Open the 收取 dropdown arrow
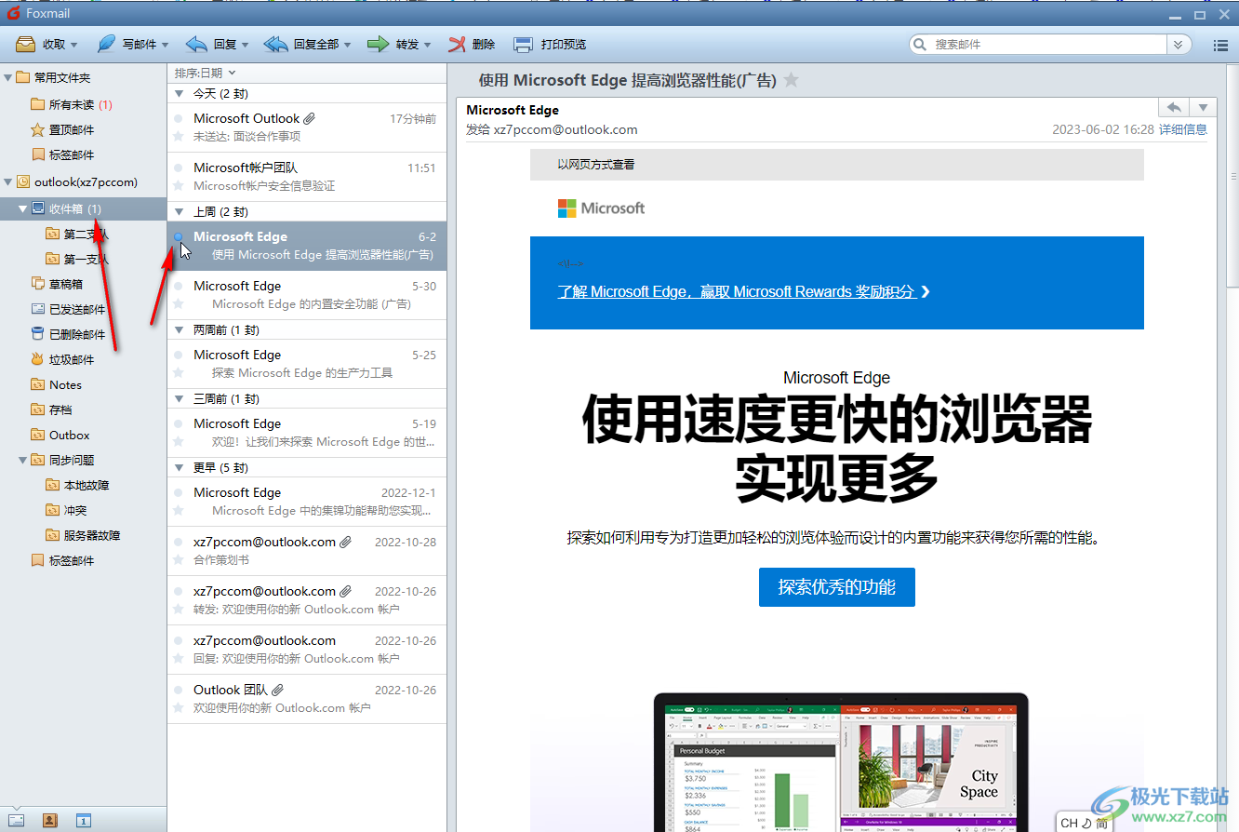 click(74, 45)
